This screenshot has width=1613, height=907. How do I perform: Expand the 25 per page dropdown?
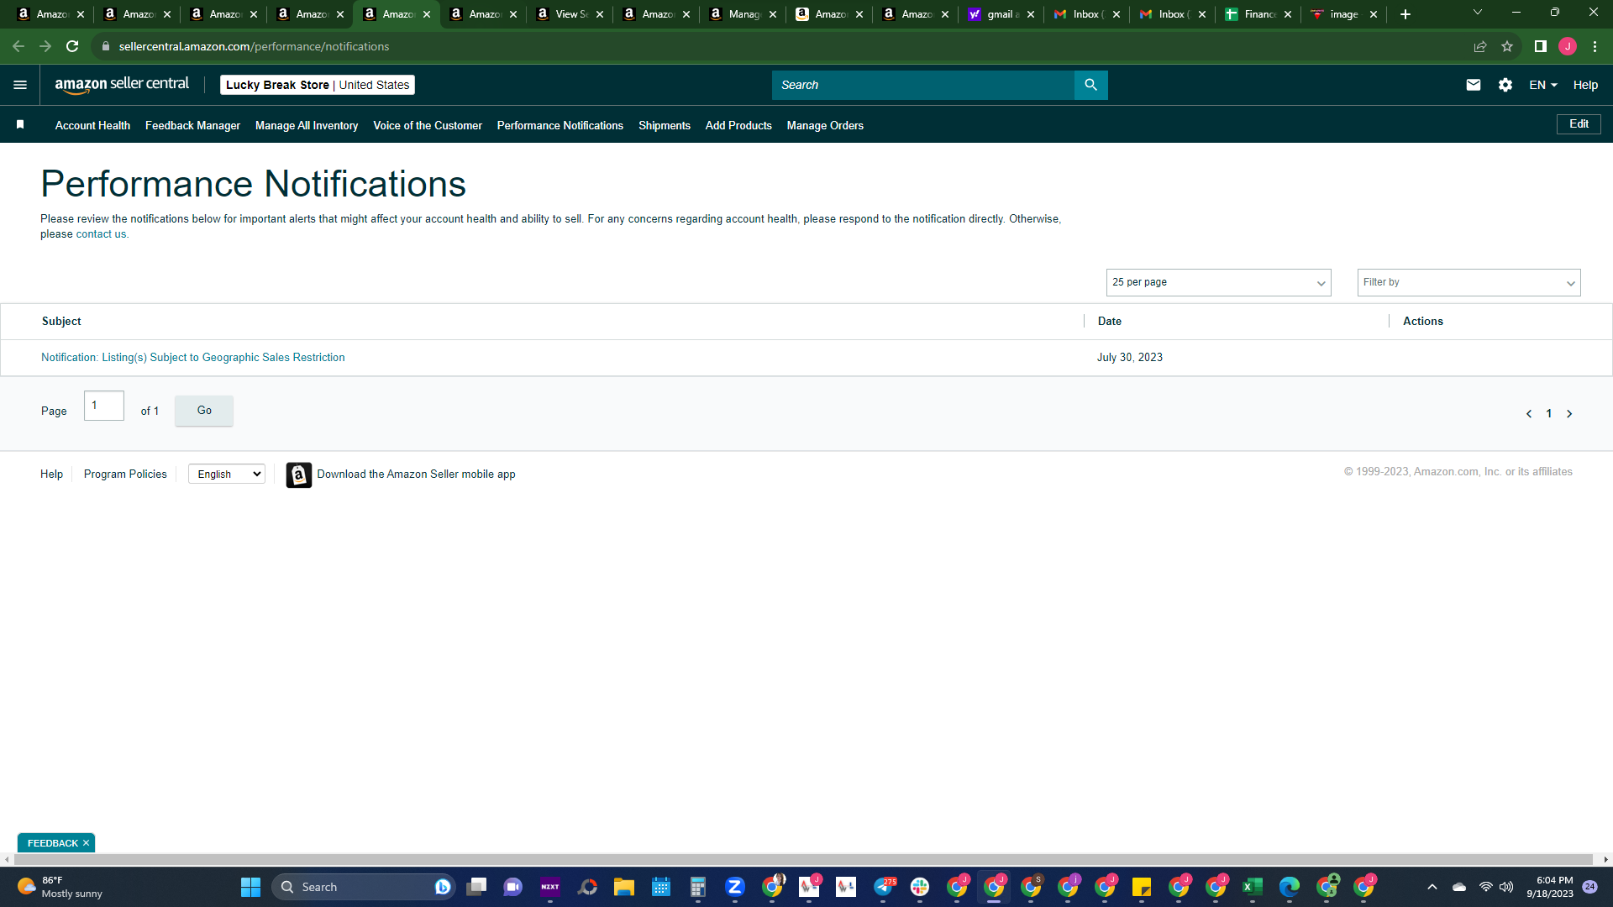pos(1218,282)
